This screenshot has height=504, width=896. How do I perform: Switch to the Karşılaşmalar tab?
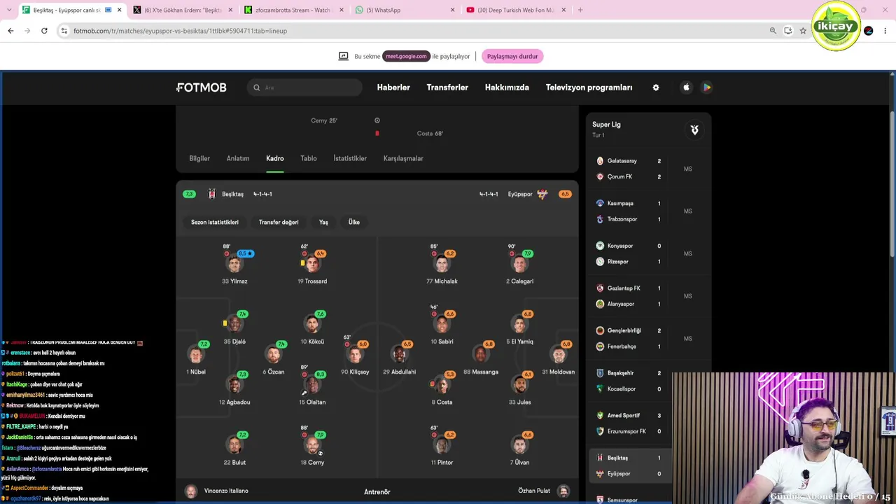[x=403, y=158]
